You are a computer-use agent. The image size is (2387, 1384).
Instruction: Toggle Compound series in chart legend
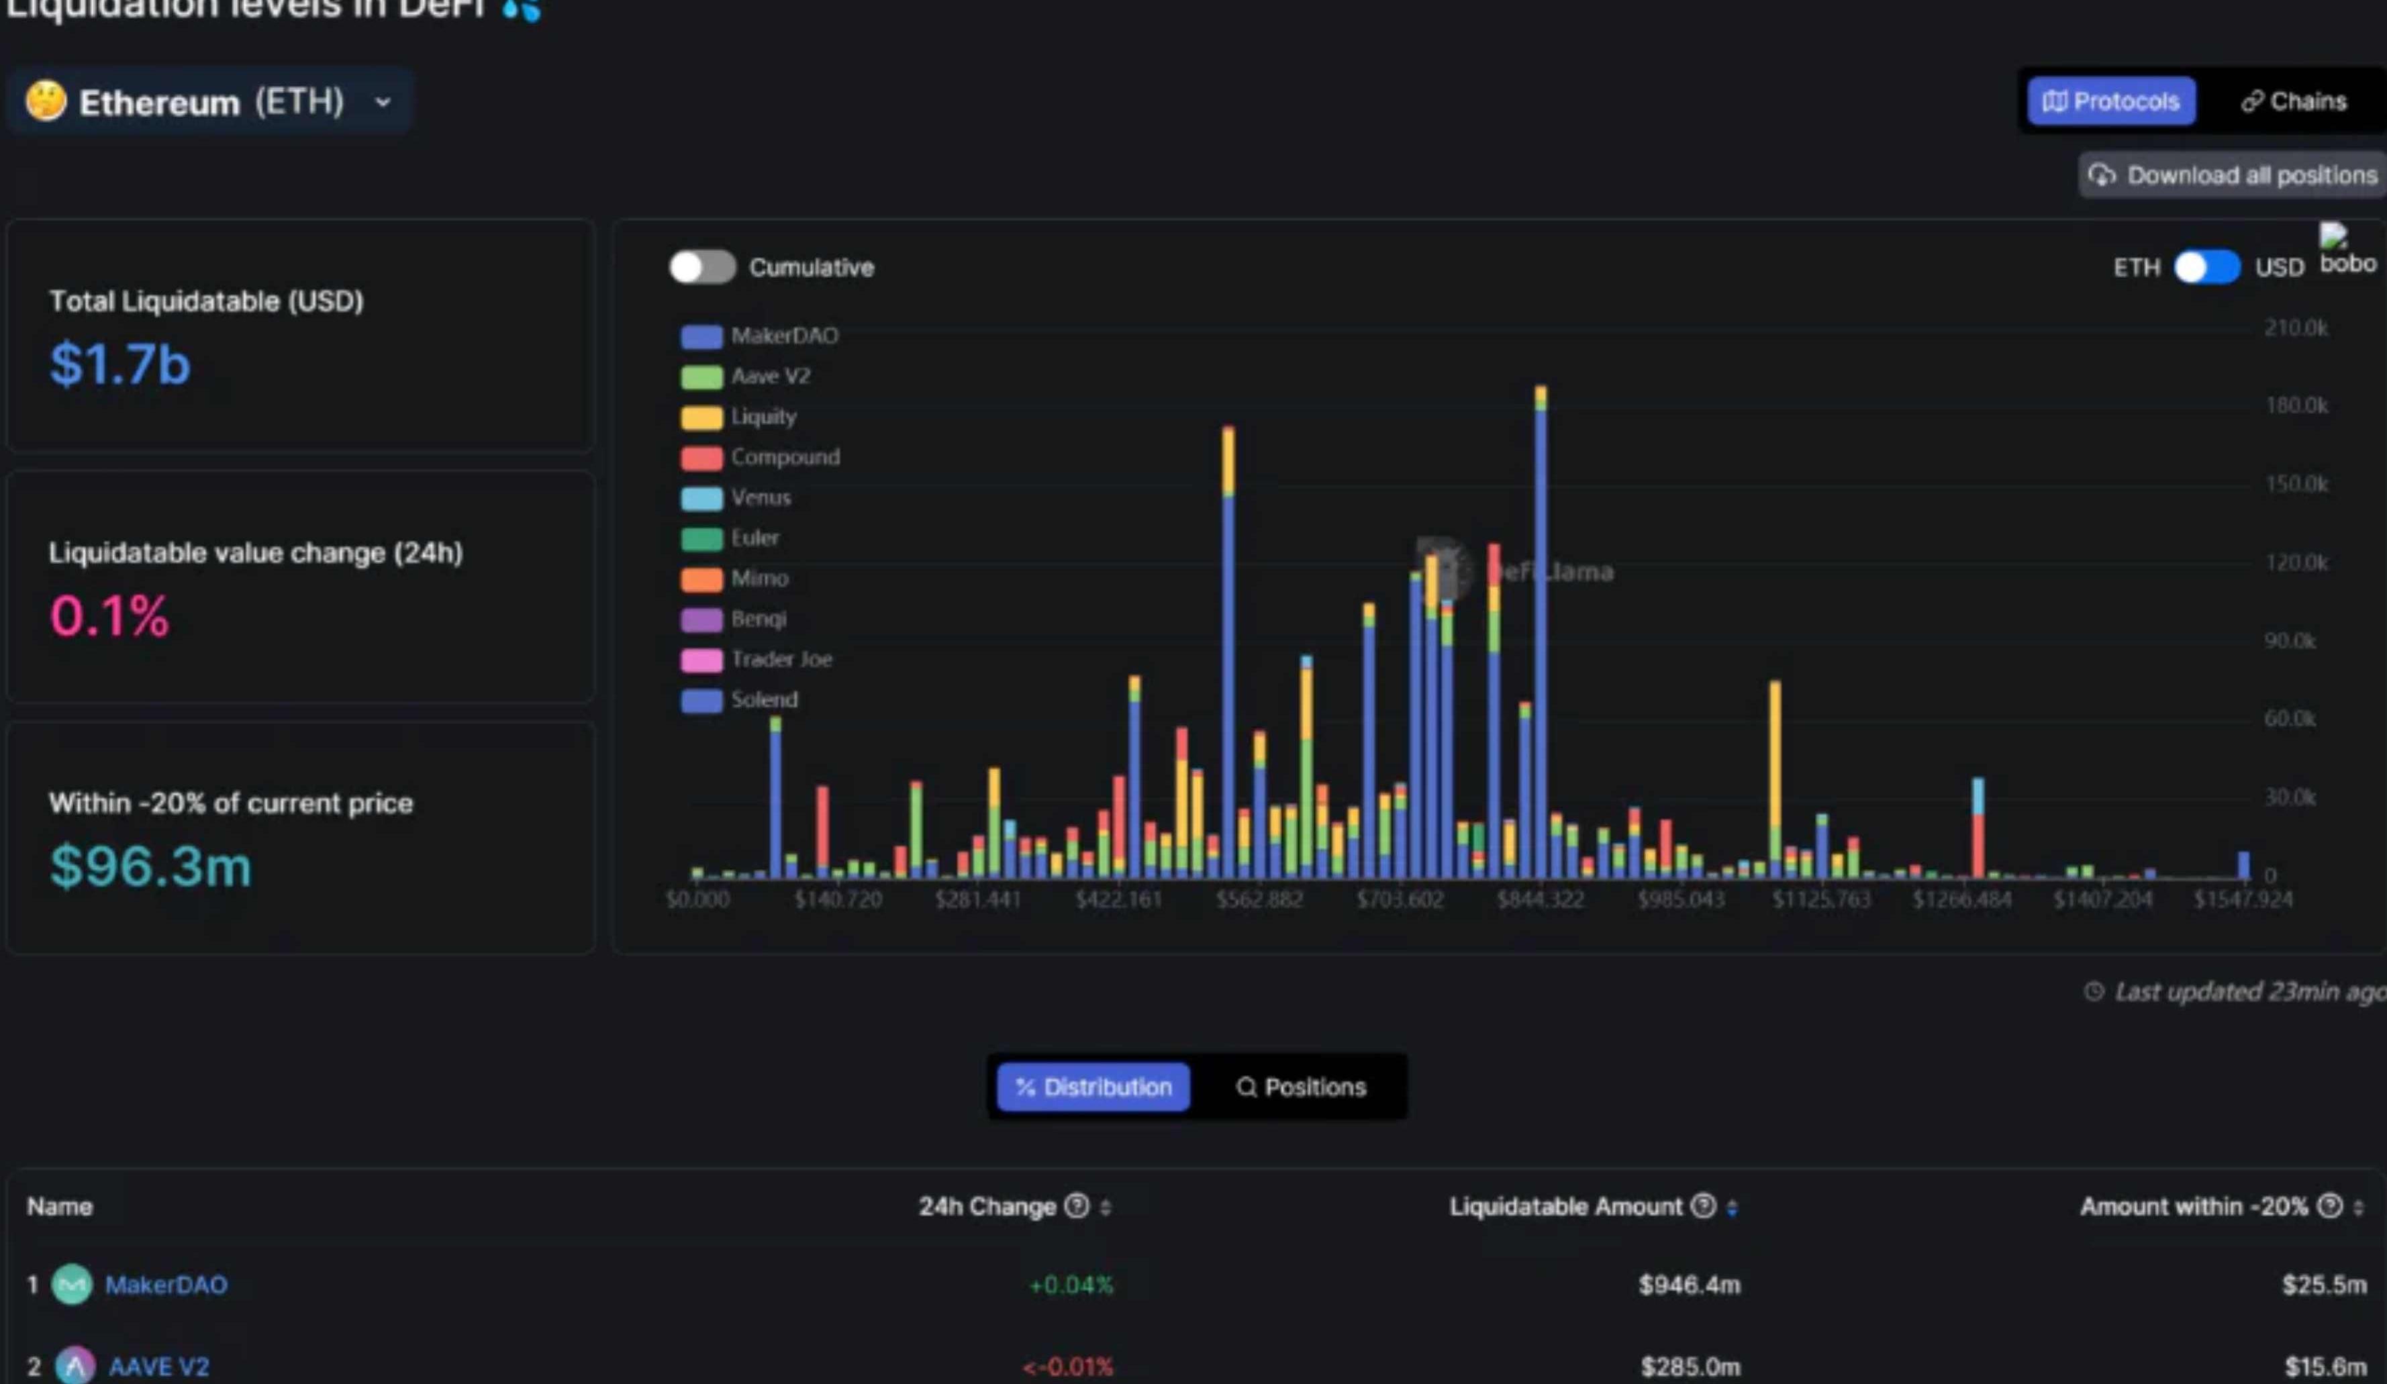761,458
